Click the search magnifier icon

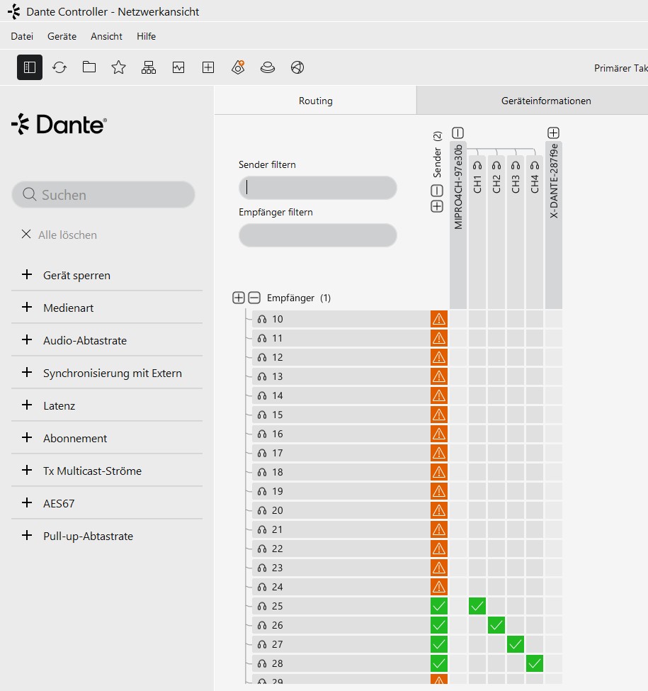point(29,194)
